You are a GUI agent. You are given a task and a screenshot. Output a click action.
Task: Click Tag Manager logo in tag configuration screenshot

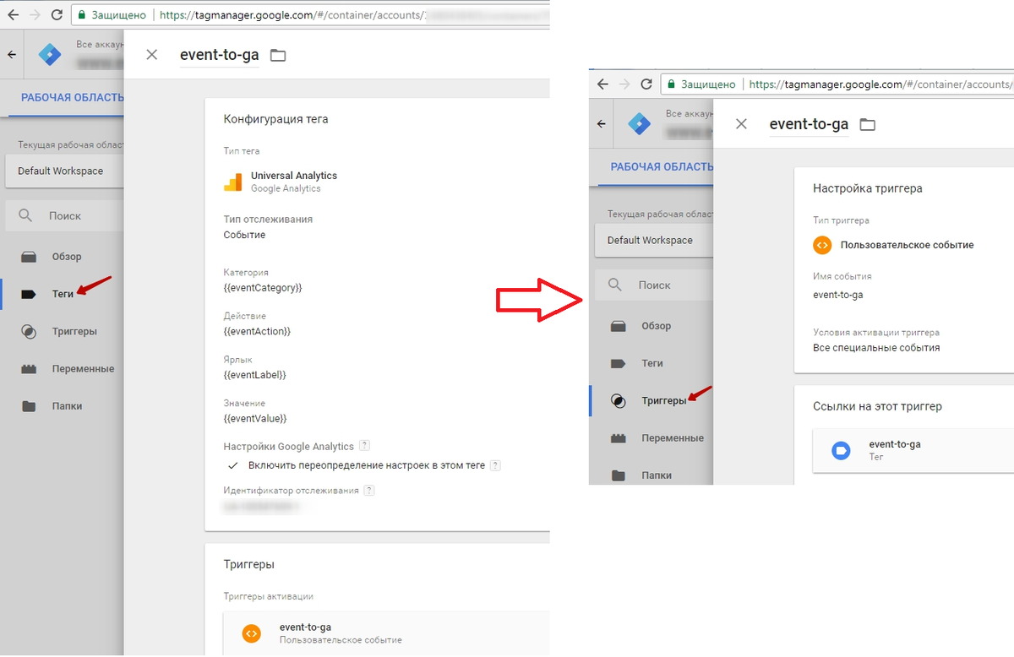(50, 54)
